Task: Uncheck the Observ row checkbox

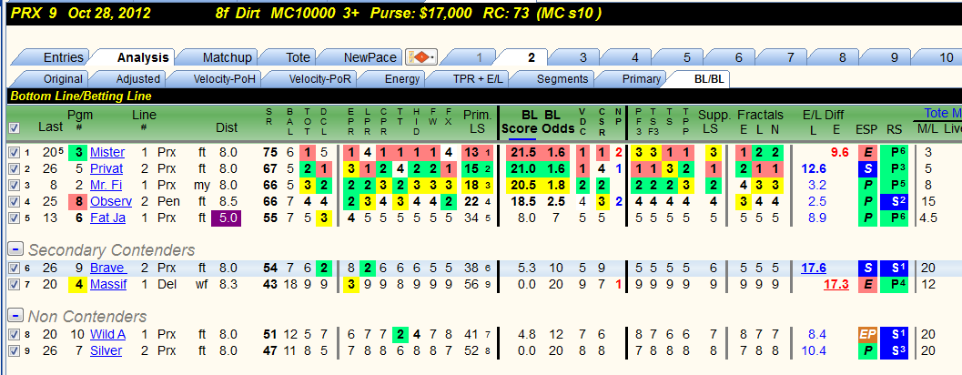Action: [13, 201]
